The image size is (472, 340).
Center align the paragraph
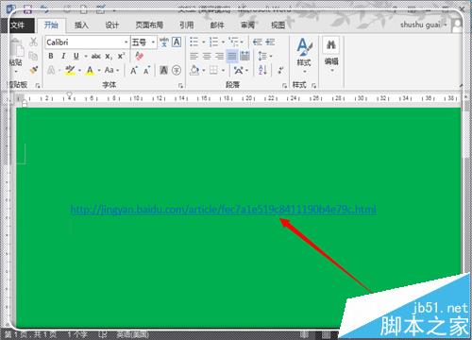pos(207,57)
